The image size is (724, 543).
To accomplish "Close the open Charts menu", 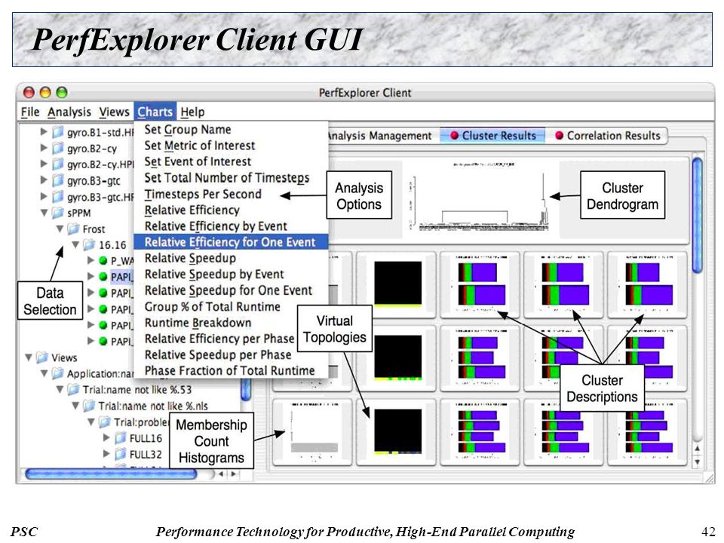I will [x=155, y=112].
